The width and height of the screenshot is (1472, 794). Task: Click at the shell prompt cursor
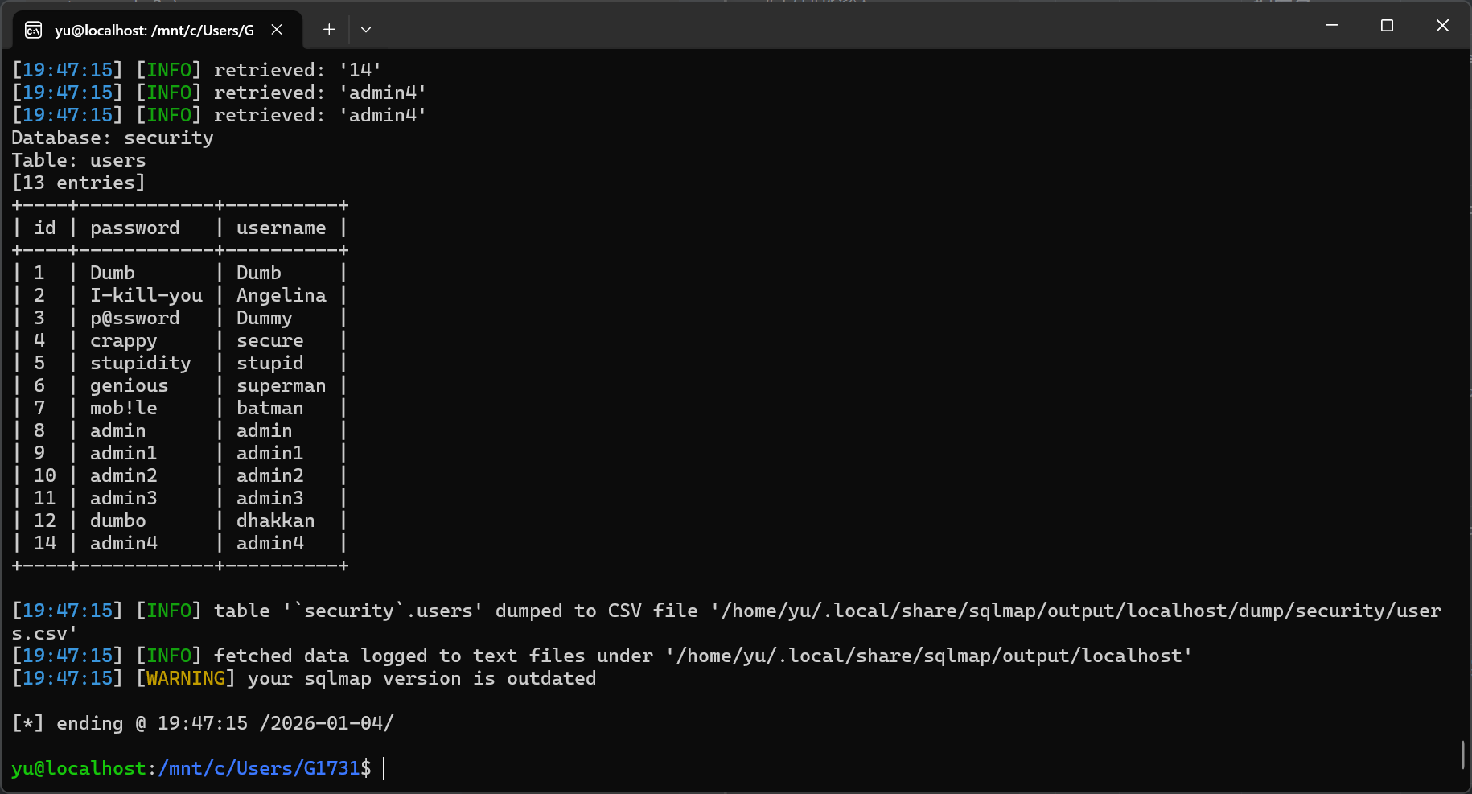(384, 768)
